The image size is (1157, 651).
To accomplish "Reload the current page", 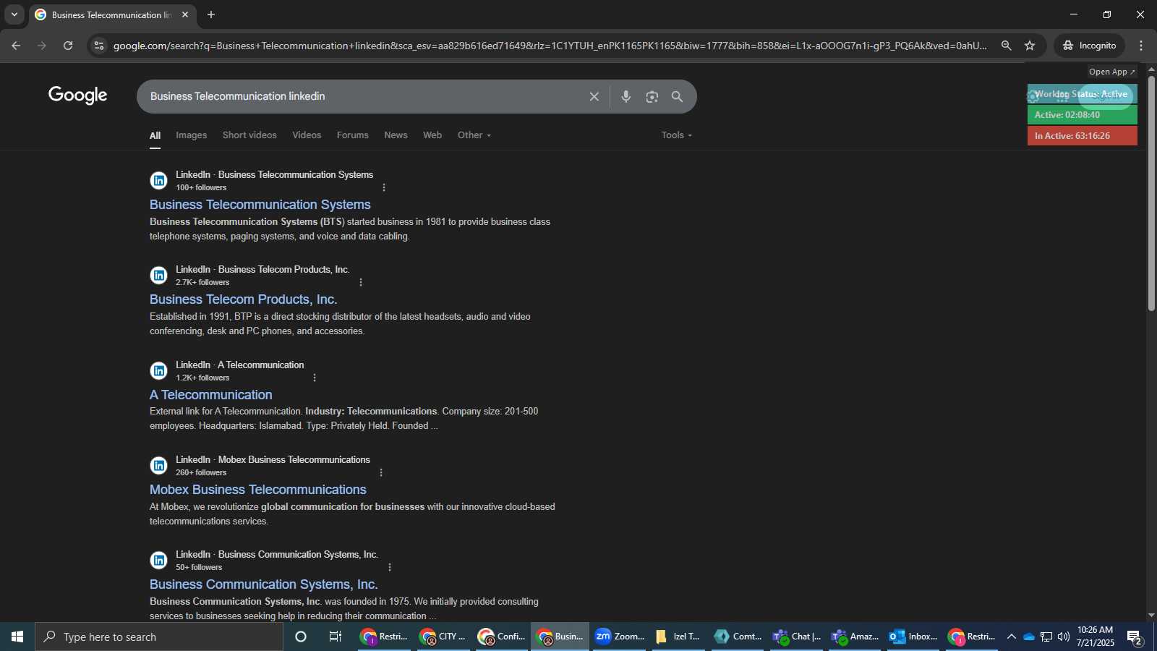I will [68, 46].
